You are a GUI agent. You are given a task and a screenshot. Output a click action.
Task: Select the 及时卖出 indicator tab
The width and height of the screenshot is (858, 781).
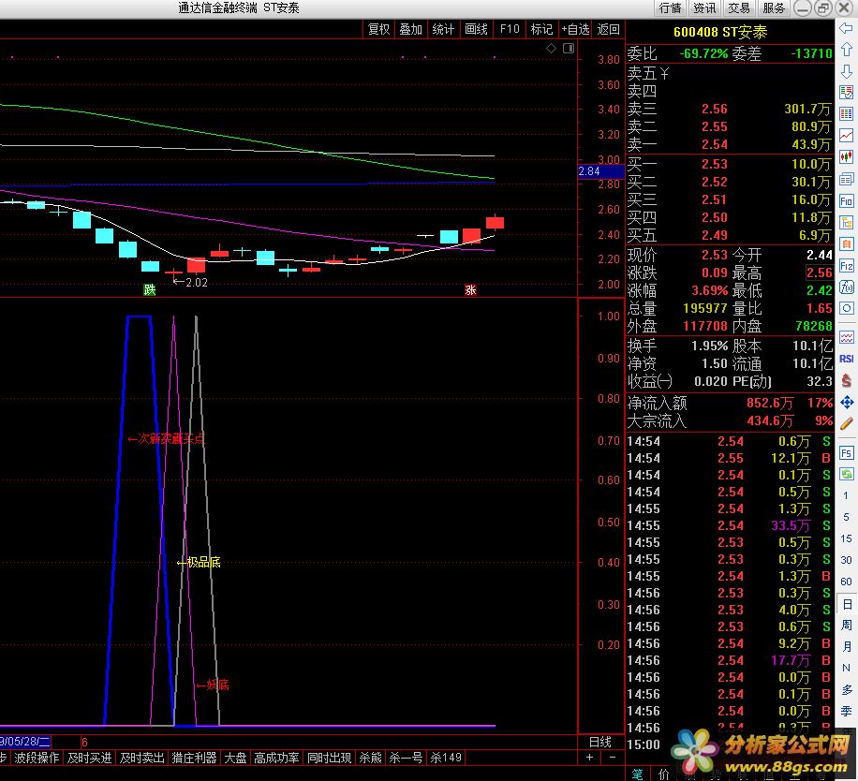tap(141, 758)
